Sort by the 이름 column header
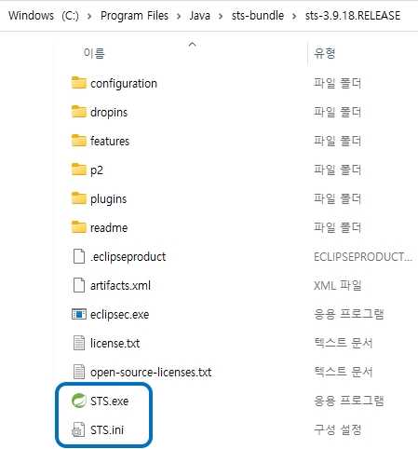The image size is (418, 449). point(94,53)
